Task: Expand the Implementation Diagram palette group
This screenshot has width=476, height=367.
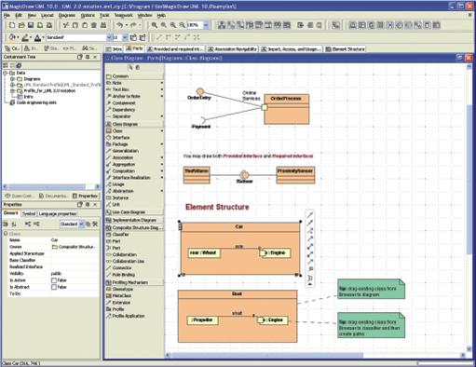Action: 134,220
